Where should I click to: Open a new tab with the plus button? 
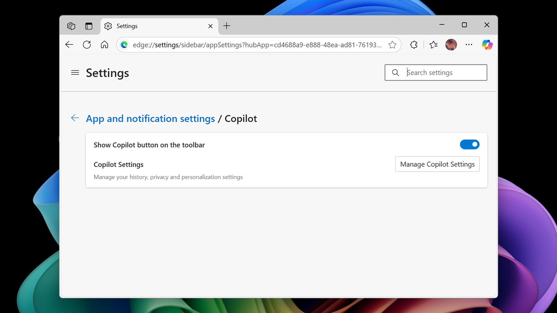pos(227,26)
